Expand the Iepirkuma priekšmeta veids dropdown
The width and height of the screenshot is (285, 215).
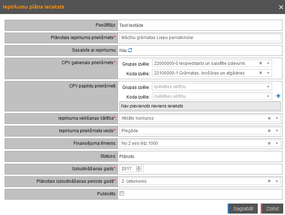pyautogui.click(x=276, y=131)
